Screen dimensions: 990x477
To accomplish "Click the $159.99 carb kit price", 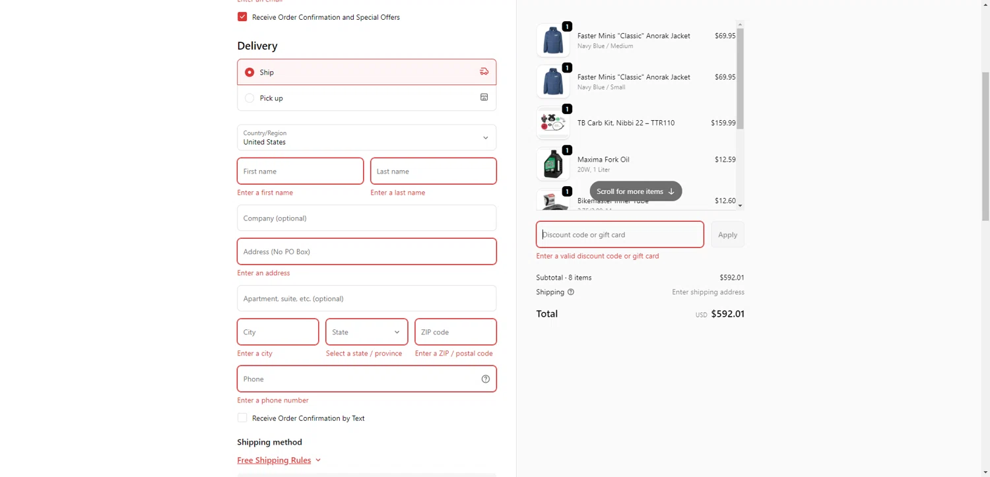I will point(723,123).
